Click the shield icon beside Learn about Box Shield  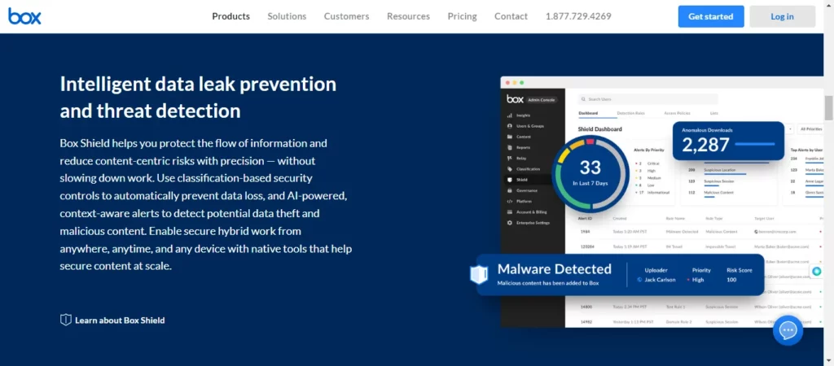(65, 320)
